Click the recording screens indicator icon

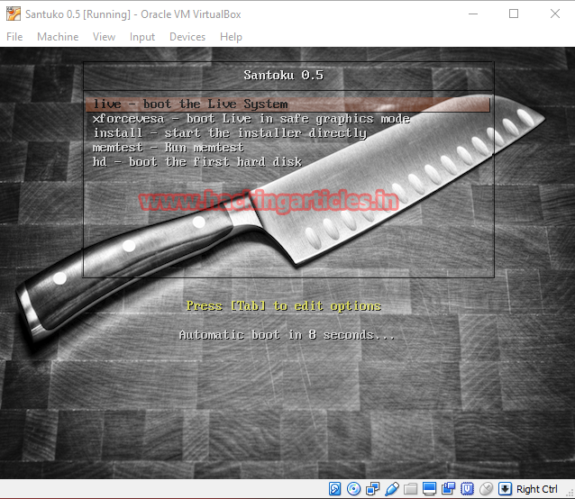[x=448, y=489]
